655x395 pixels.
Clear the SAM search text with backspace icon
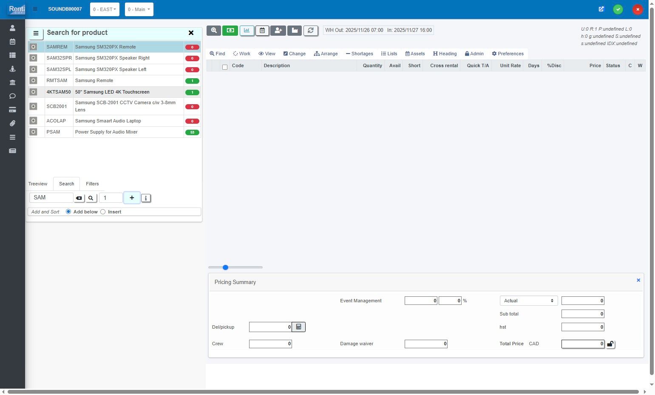click(79, 198)
